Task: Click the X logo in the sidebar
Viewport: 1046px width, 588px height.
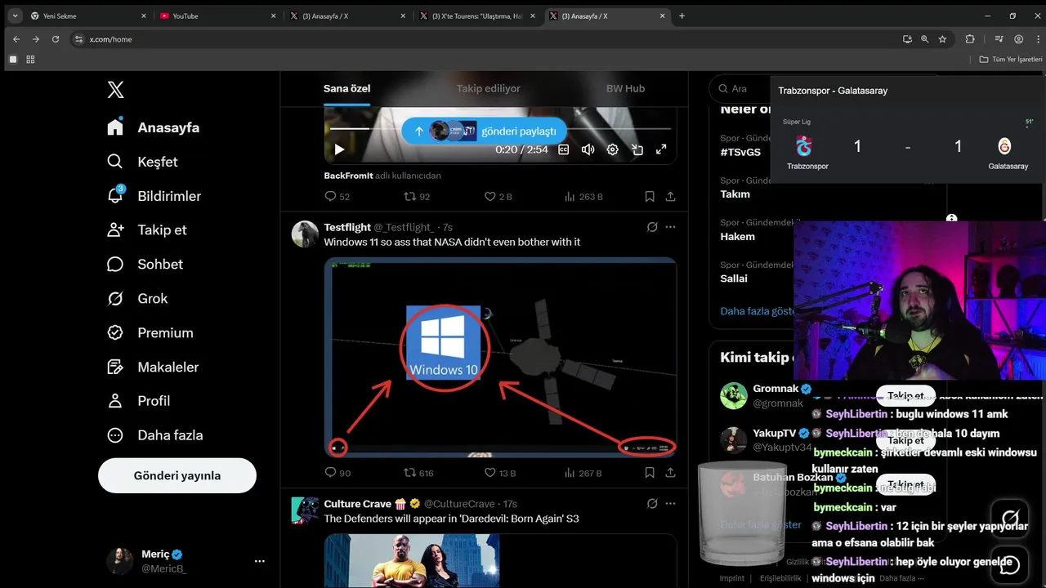Action: (x=115, y=90)
